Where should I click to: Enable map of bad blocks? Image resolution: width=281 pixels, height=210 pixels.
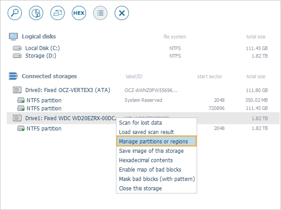point(150,170)
